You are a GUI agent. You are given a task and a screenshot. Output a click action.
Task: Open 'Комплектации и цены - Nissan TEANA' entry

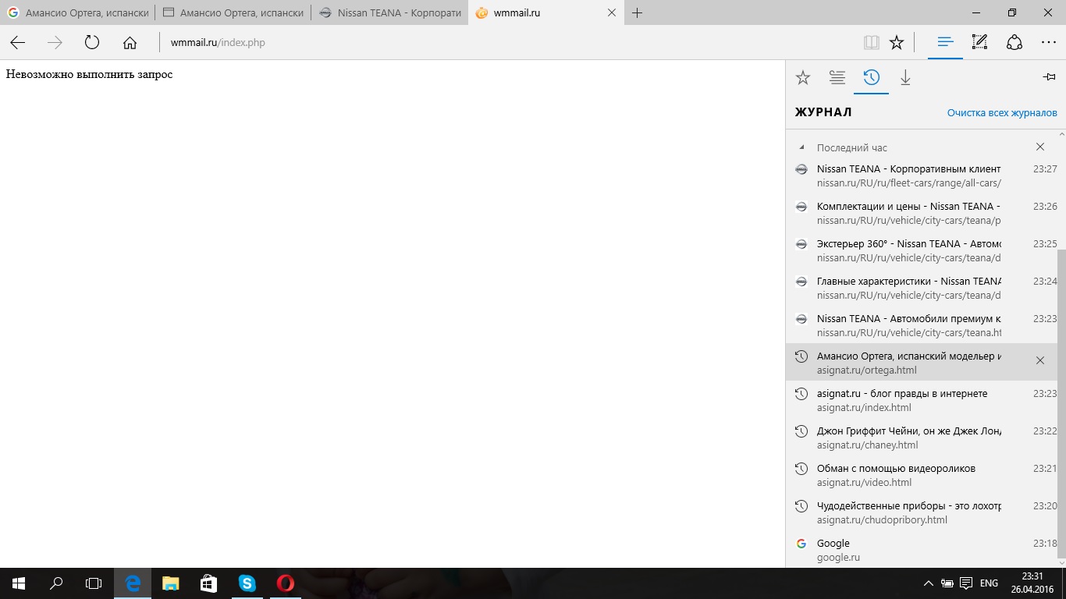(921, 213)
